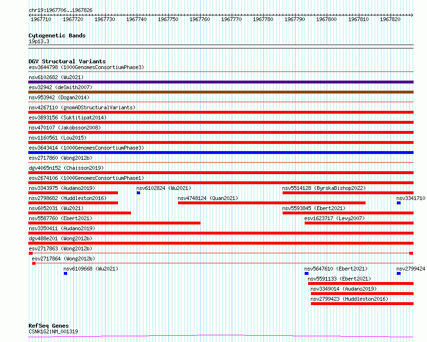Click the small blue nsv6102824 (Wu2021) marker

(138, 193)
